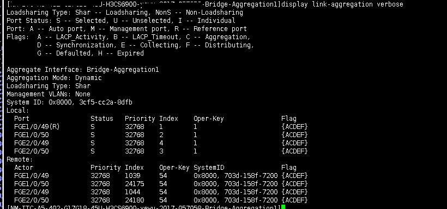The height and width of the screenshot is (209, 447).
Task: Click local index value 3 in FGE2/0/50 row
Action: (161, 151)
